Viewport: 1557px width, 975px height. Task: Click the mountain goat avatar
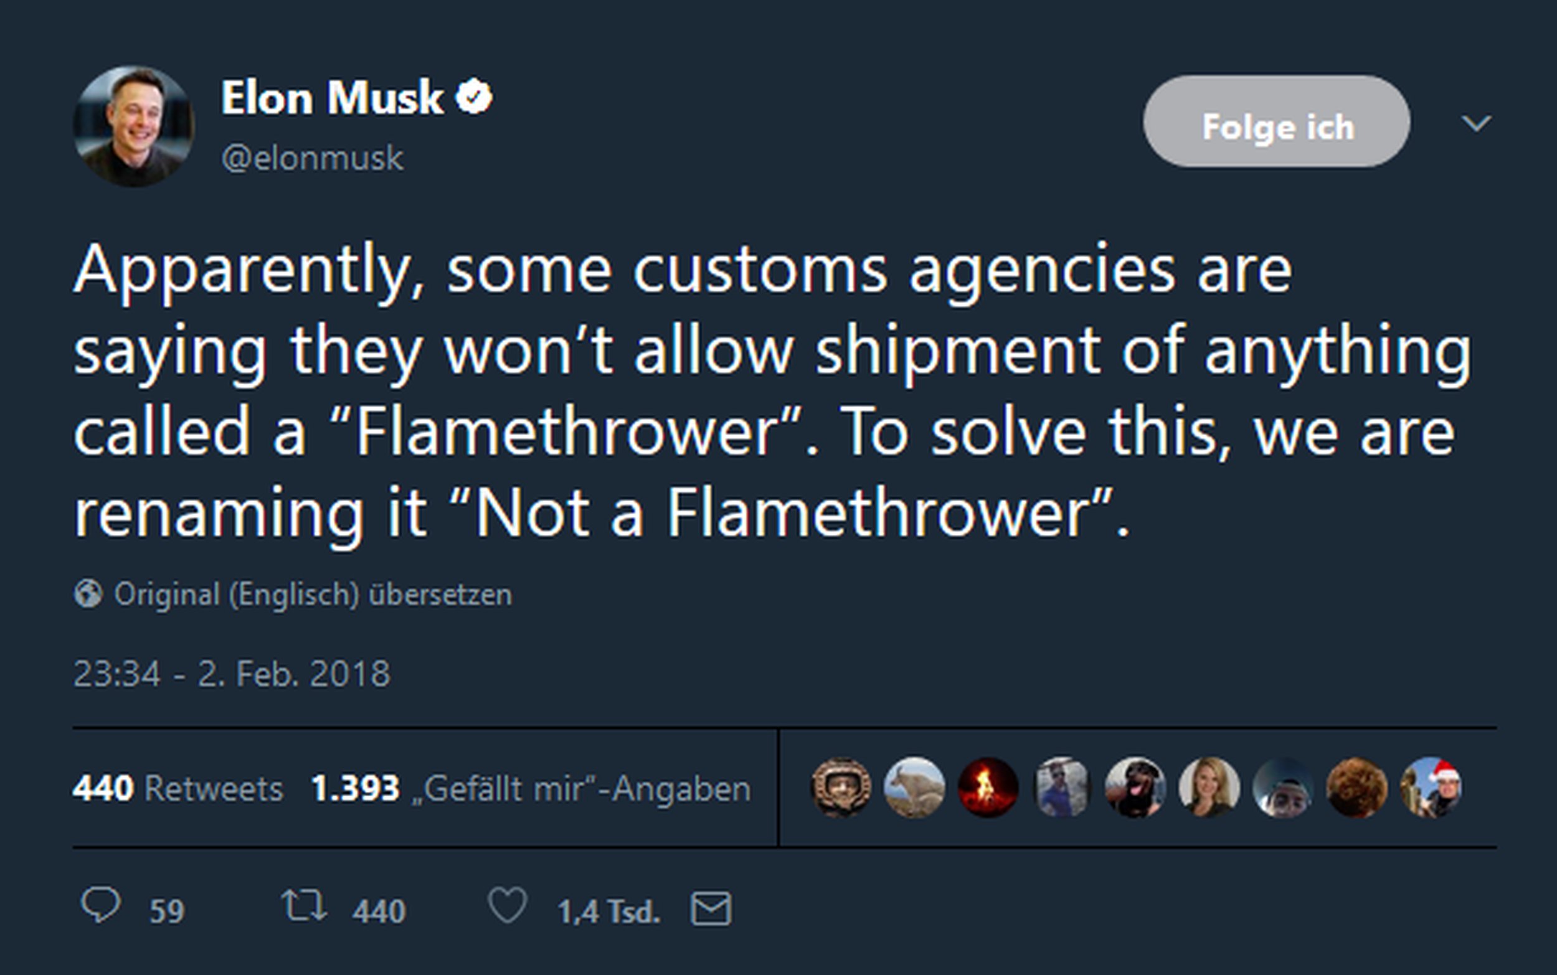914,788
